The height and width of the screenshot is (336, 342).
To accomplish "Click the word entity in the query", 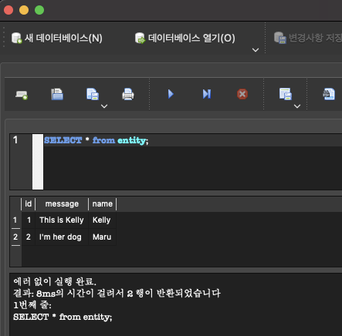I will pos(131,140).
